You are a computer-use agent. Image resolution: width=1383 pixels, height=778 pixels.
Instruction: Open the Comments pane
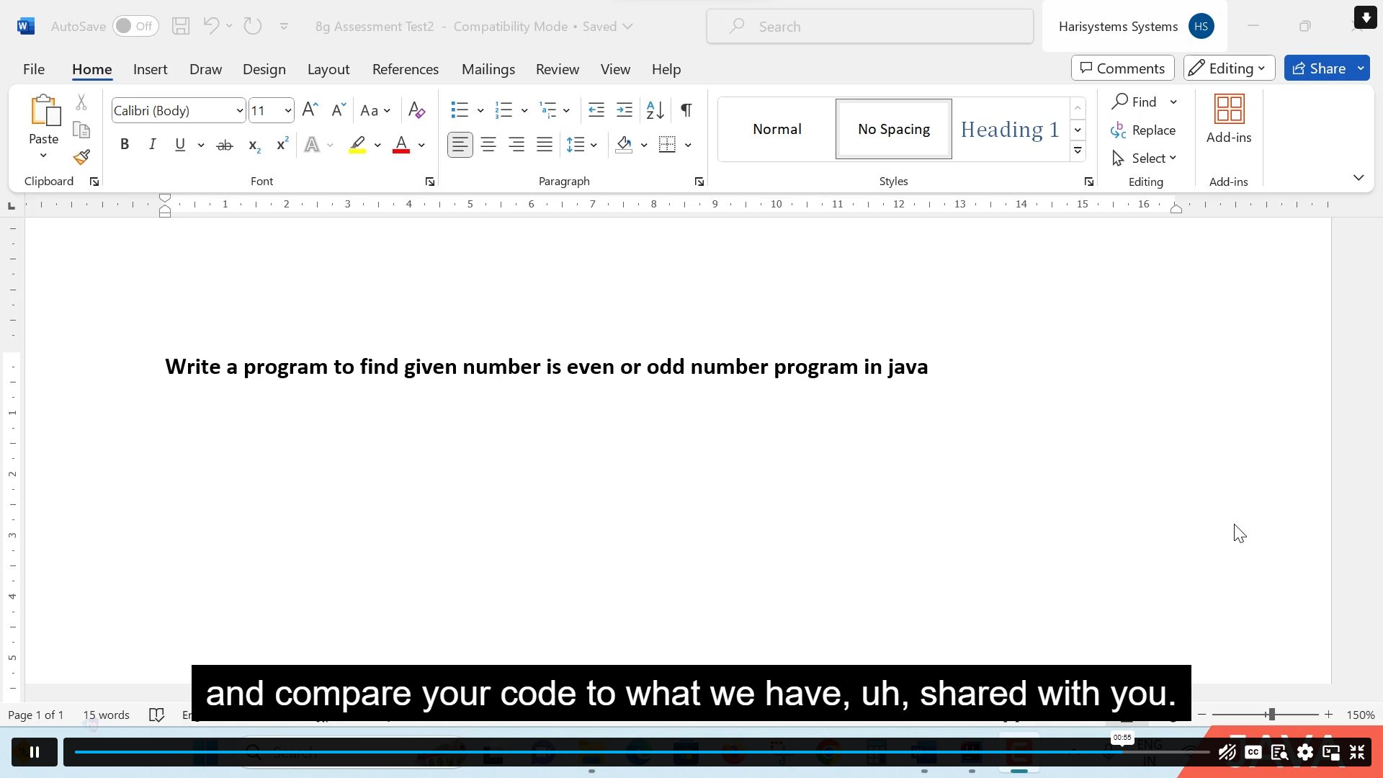[1122, 68]
